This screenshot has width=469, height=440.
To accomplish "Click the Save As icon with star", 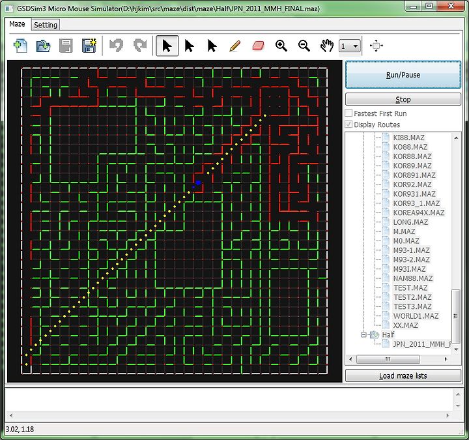I will pos(89,46).
